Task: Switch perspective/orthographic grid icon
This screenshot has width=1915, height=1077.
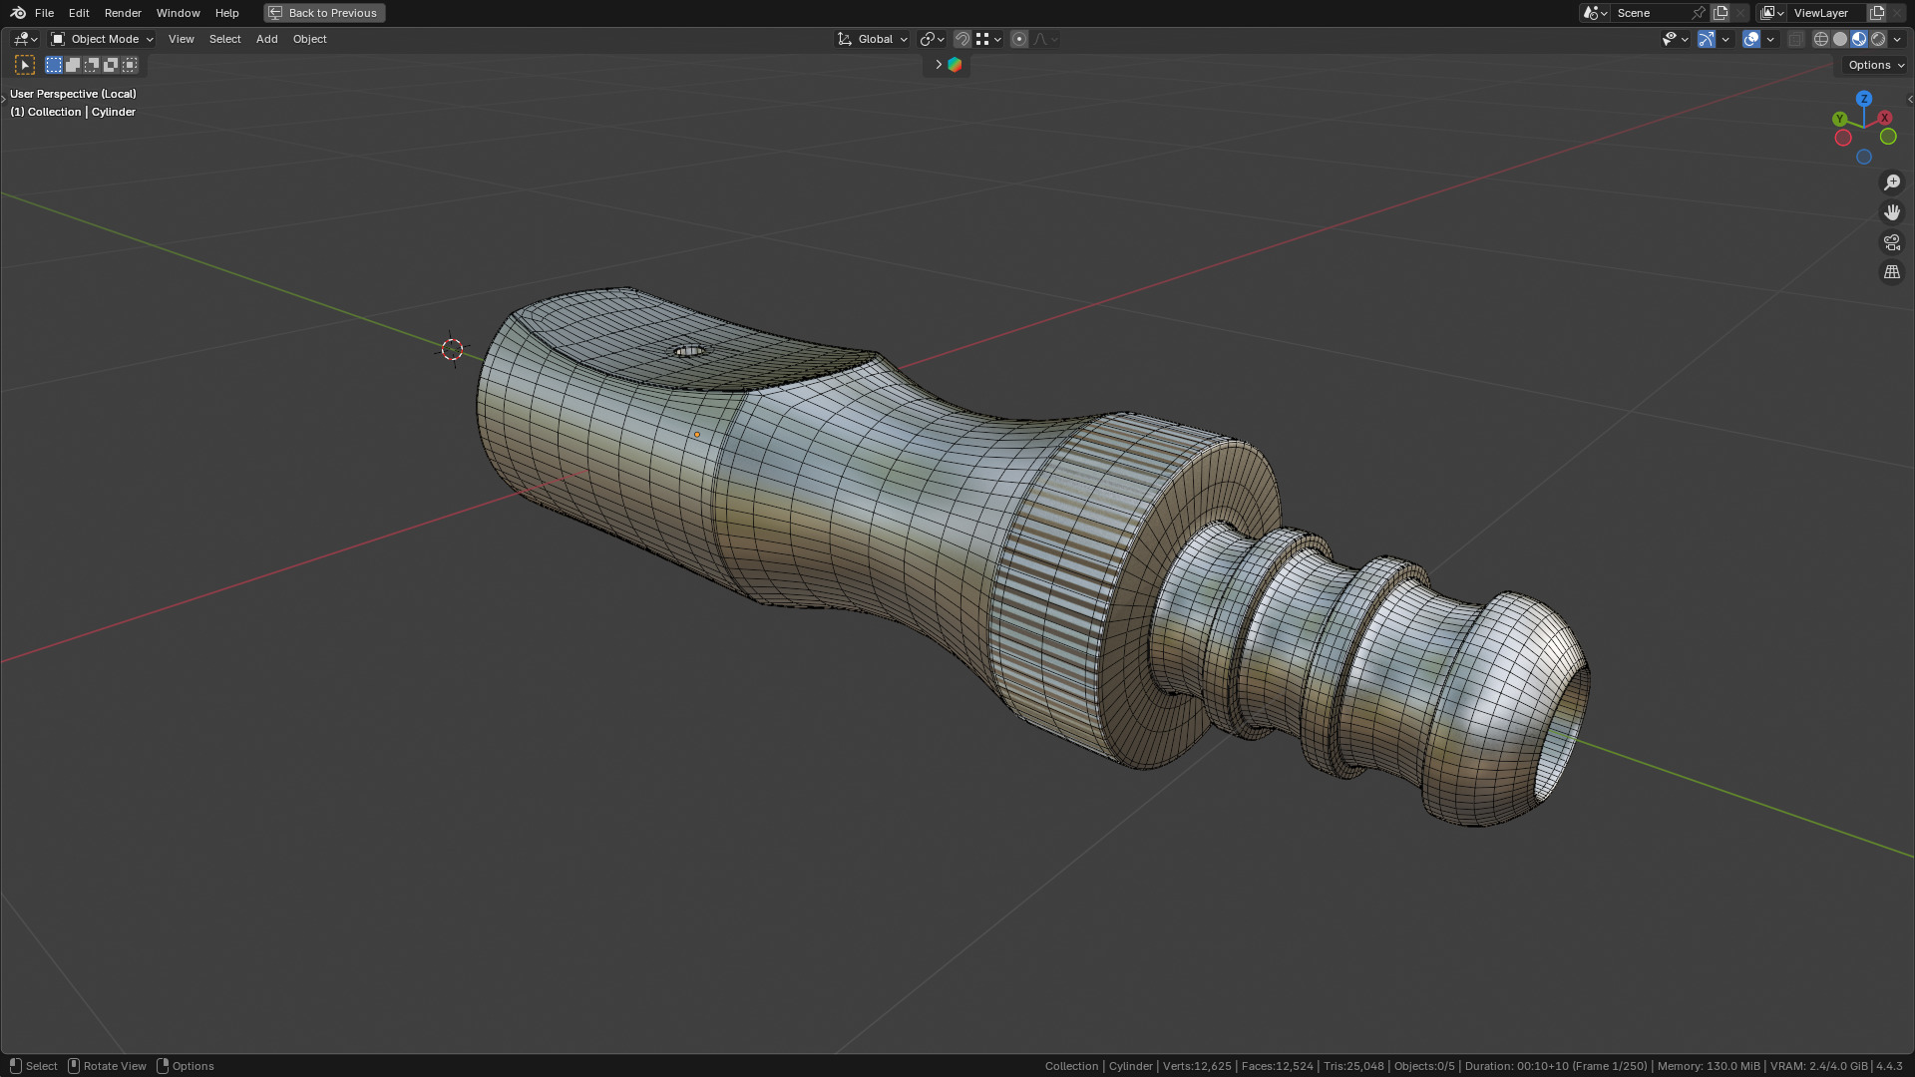Action: click(x=1891, y=272)
